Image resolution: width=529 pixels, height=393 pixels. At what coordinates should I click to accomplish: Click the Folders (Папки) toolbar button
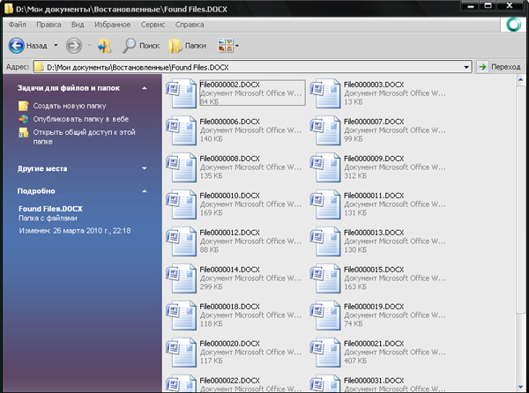point(188,46)
